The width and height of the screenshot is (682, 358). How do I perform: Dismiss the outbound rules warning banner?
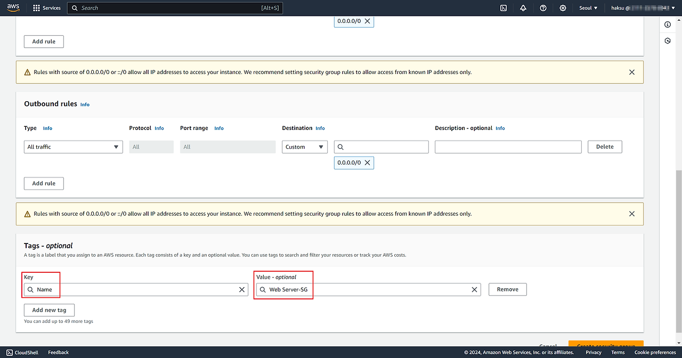632,214
